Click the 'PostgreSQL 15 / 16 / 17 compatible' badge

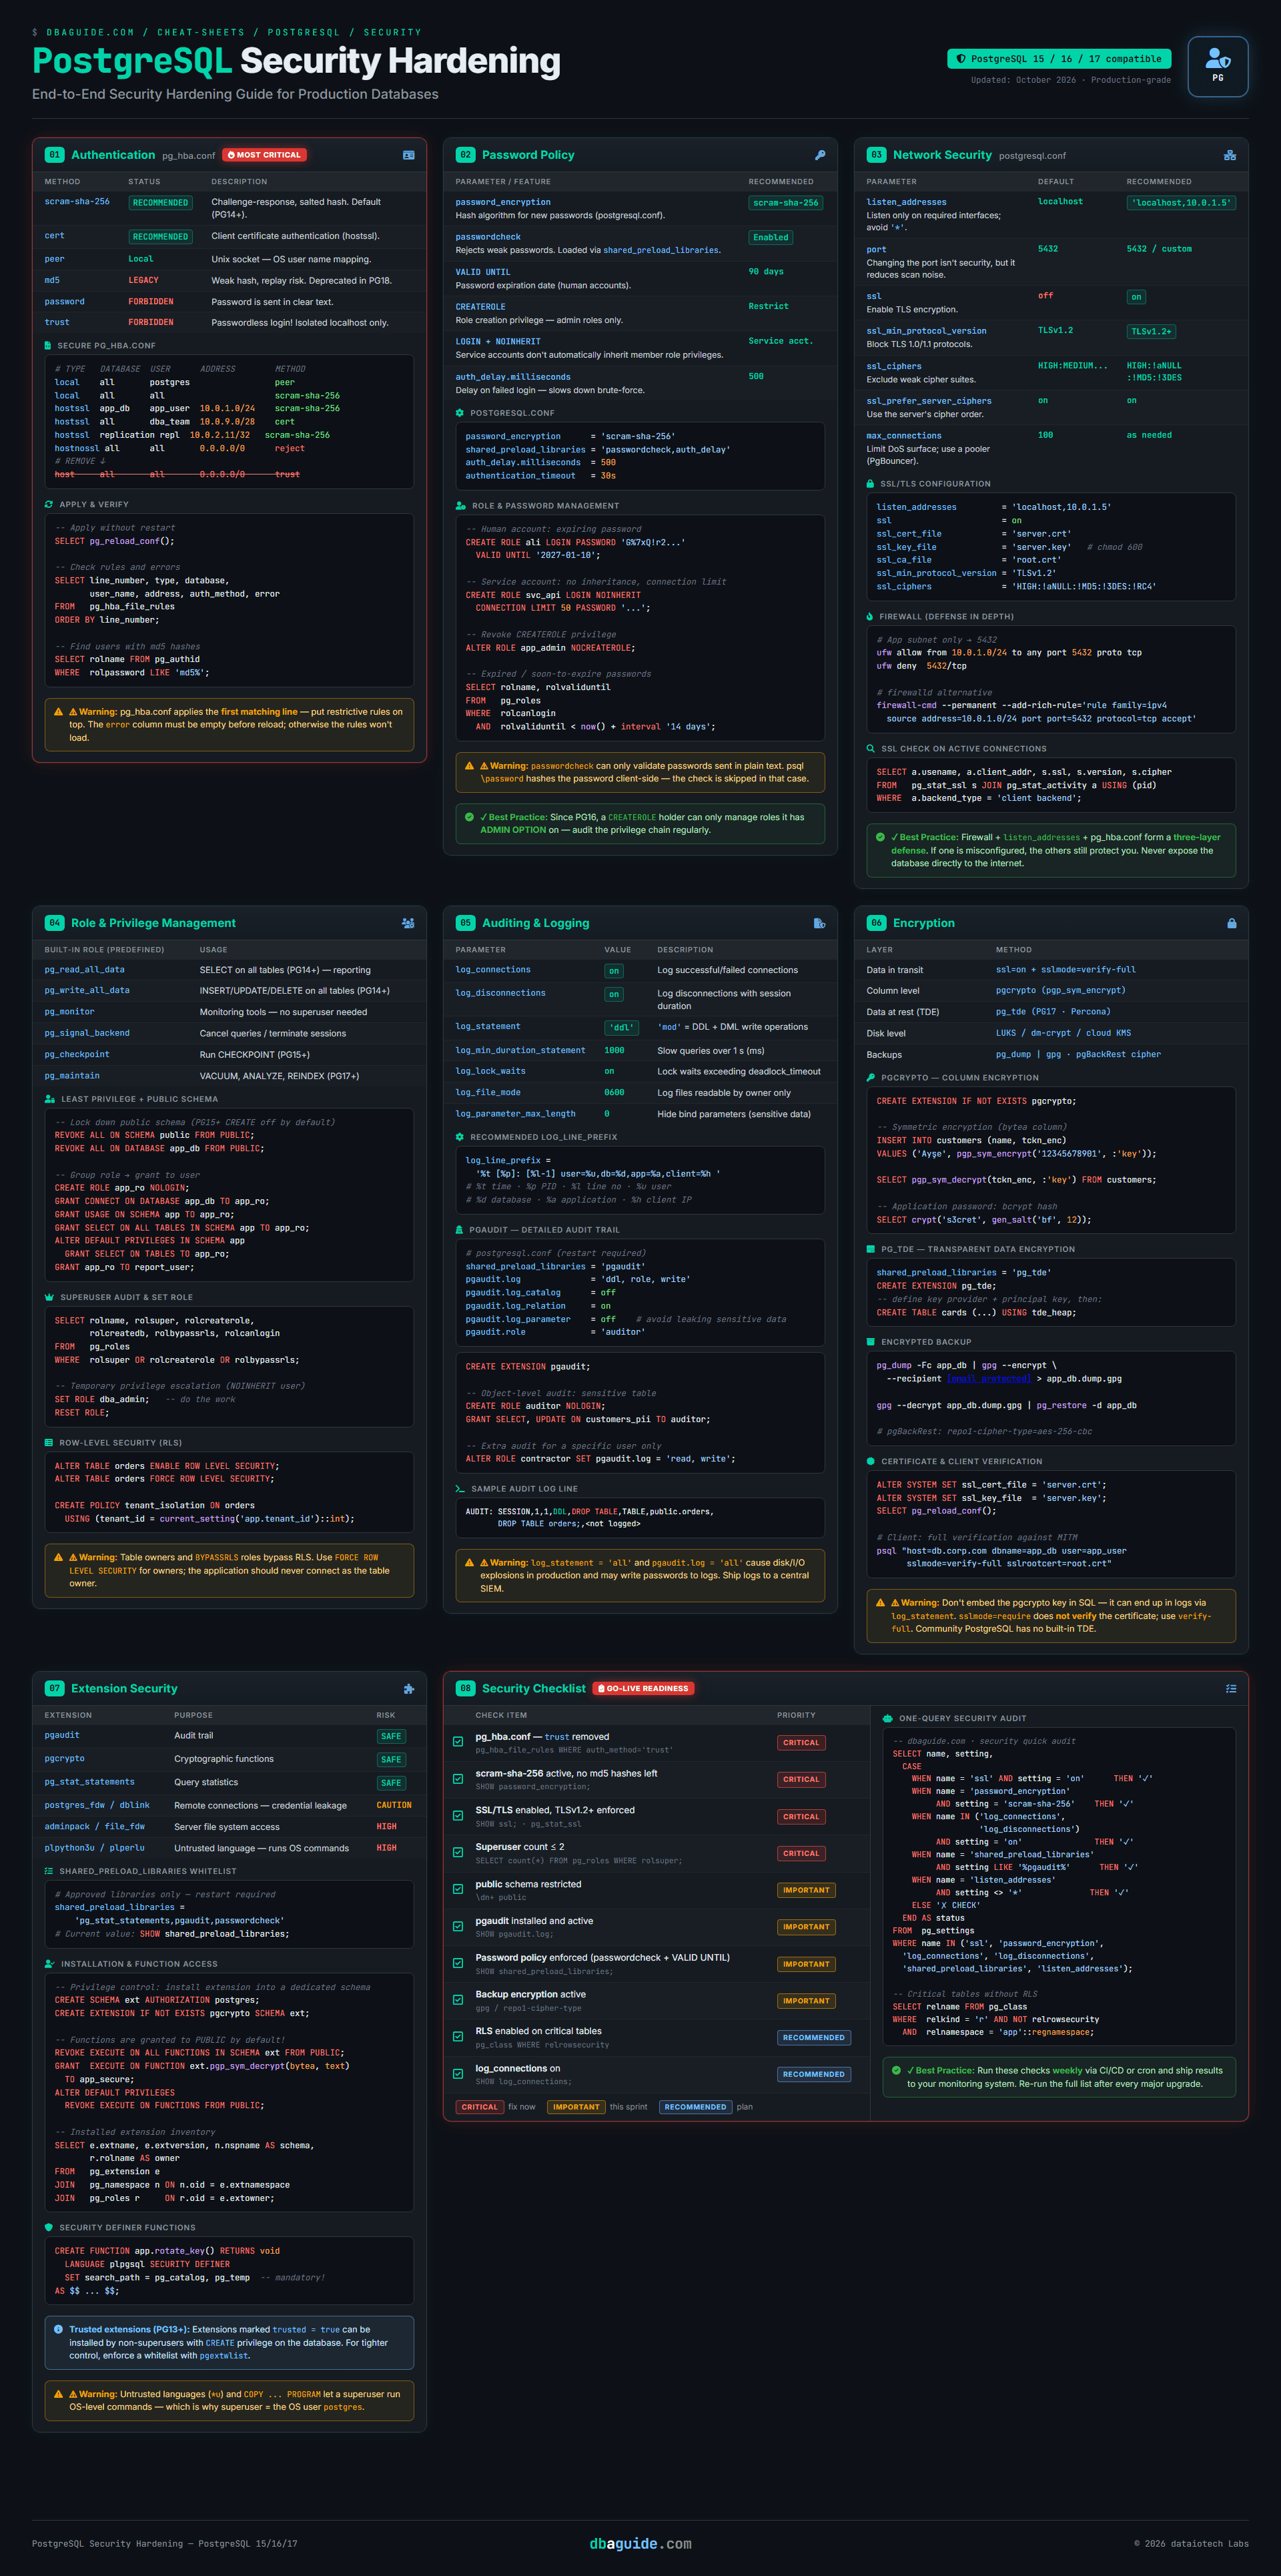pos(1059,59)
